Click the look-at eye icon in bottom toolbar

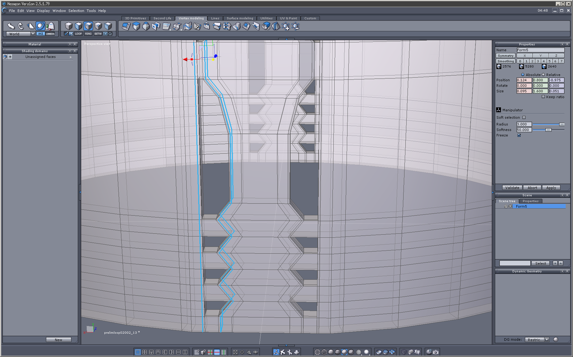[x=256, y=352]
